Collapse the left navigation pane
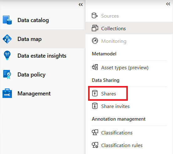 point(81,5)
